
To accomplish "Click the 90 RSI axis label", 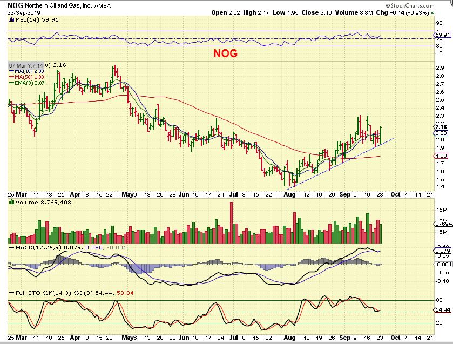I will [x=439, y=23].
